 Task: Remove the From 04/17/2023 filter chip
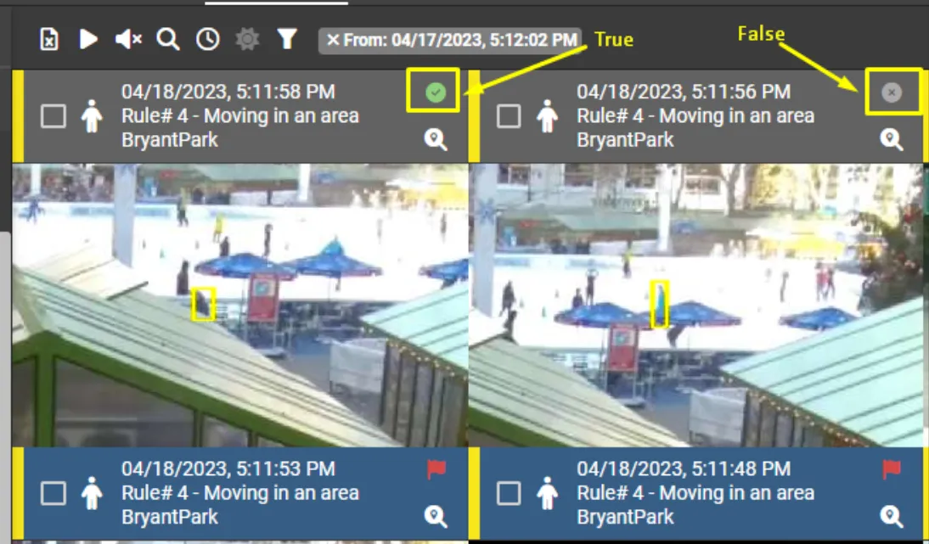tap(333, 40)
